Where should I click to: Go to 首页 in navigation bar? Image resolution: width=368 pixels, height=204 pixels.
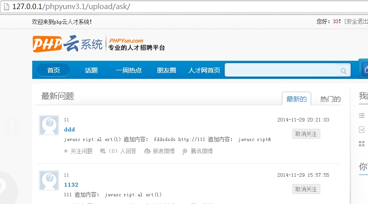[x=53, y=70]
